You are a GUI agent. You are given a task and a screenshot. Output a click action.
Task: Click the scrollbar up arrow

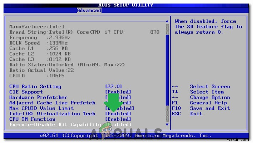(167, 21)
